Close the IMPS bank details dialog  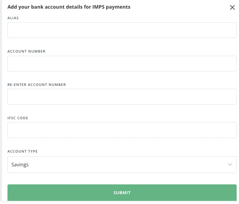pyautogui.click(x=232, y=7)
